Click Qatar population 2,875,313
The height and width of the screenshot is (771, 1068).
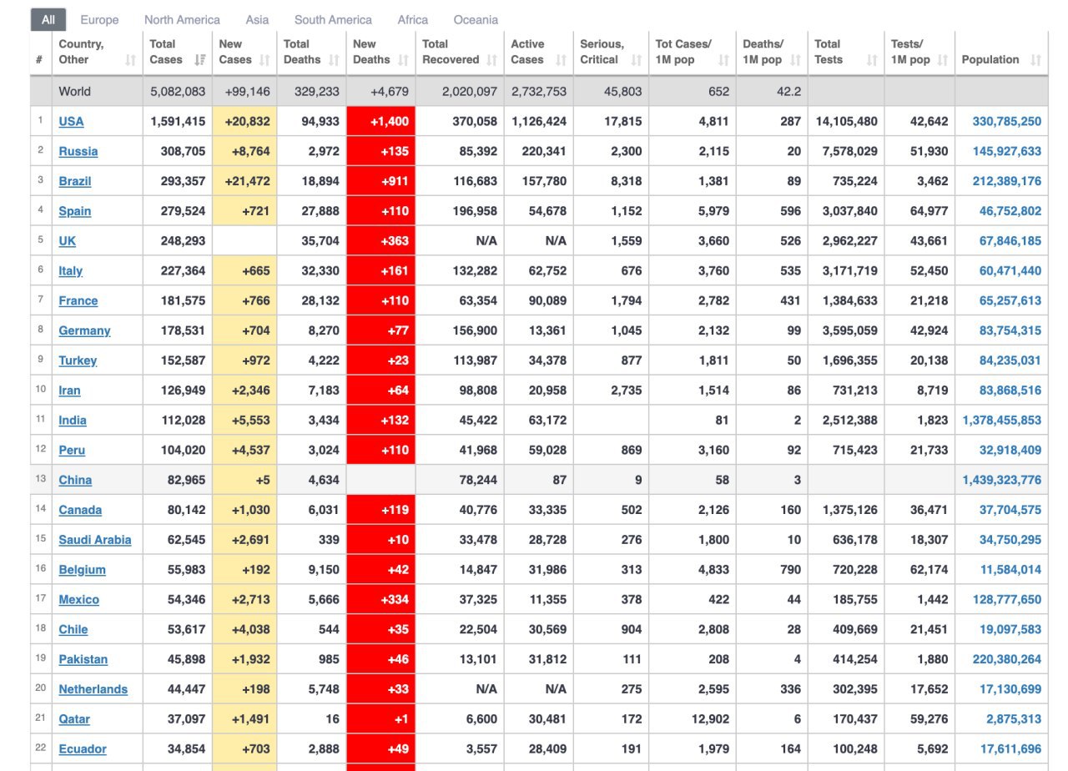(1013, 719)
